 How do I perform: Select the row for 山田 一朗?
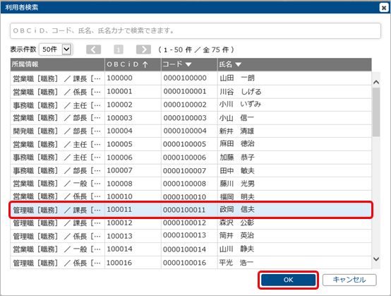pyautogui.click(x=191, y=78)
